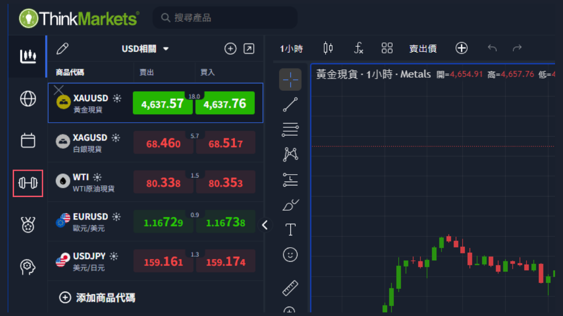Image resolution: width=563 pixels, height=316 pixels.
Task: Click the 搜尋產品 search field
Action: click(225, 18)
